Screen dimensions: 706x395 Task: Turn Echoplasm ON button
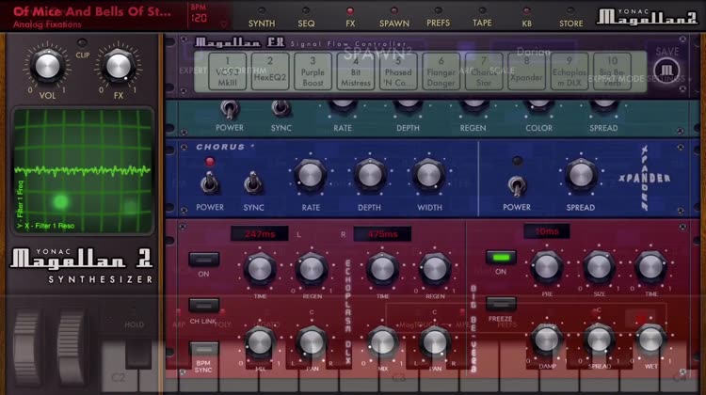click(203, 260)
